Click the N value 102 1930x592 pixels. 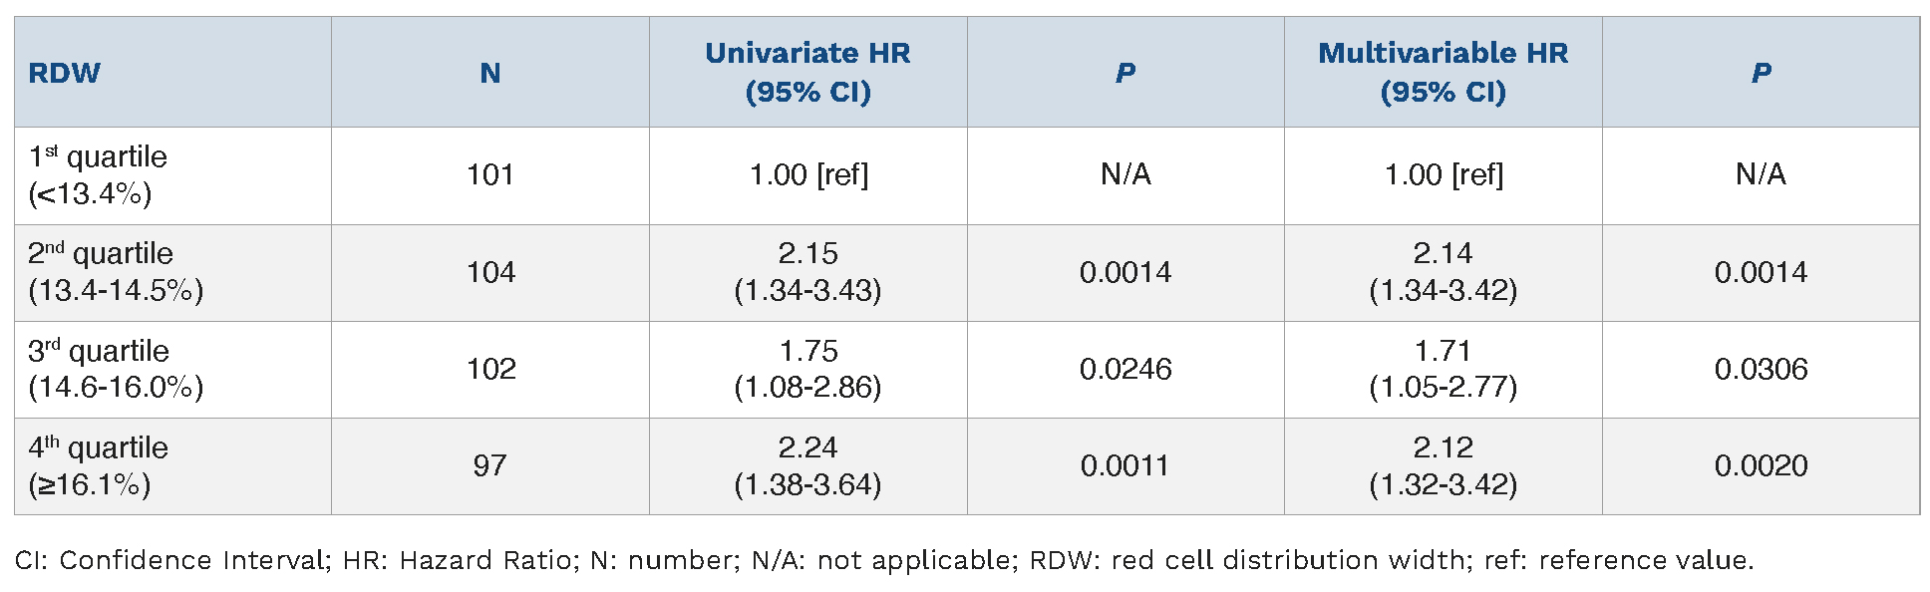pyautogui.click(x=490, y=369)
